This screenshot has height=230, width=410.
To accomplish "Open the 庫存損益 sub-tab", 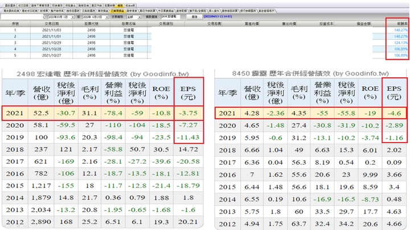I will (102, 11).
